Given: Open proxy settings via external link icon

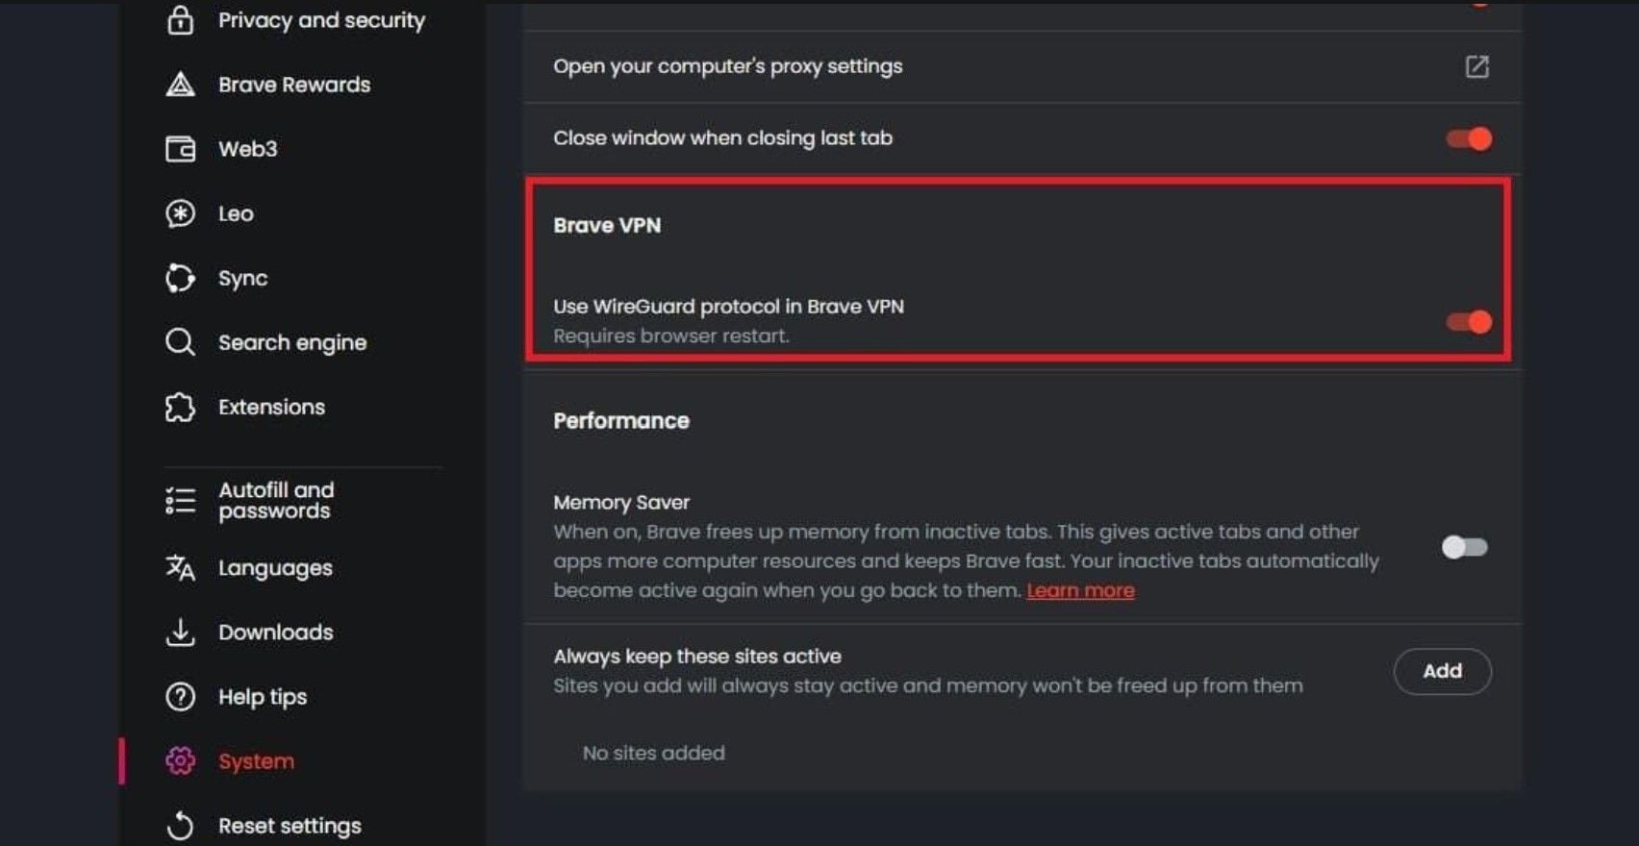Looking at the screenshot, I should [1477, 66].
